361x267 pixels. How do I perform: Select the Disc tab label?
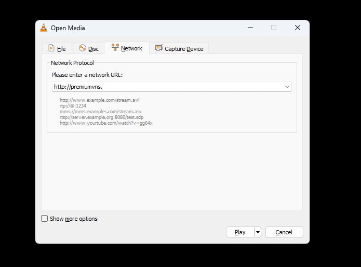point(93,49)
